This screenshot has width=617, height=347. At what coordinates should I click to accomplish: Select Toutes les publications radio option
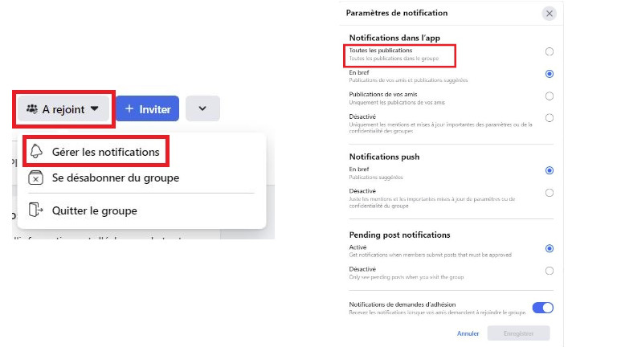[x=550, y=51]
